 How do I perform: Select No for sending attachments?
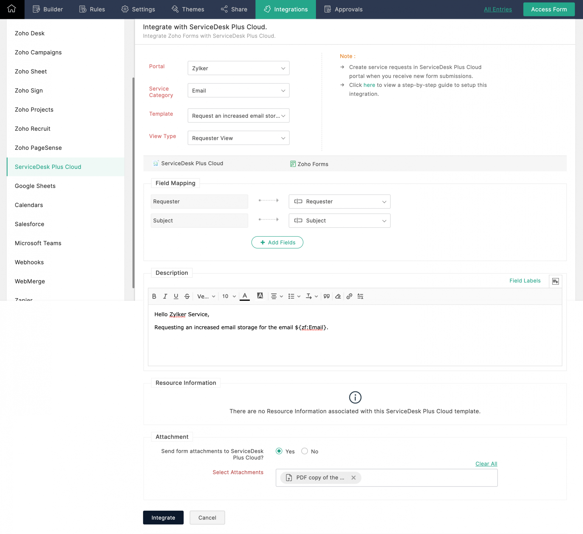click(x=305, y=451)
